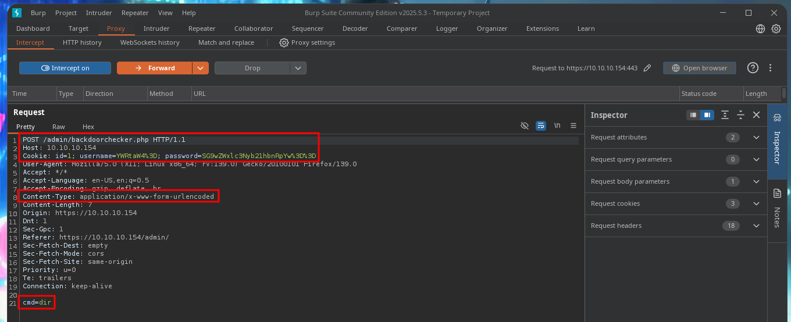The width and height of the screenshot is (791, 322).
Task: Drop the intercepted request
Action: tap(252, 68)
